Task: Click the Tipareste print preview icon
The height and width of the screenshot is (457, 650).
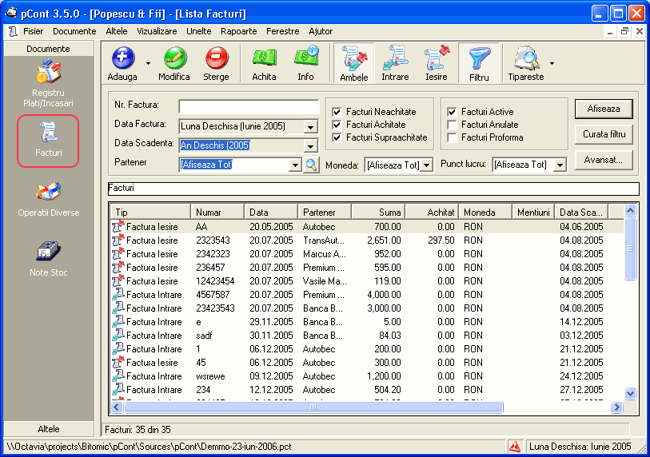Action: (526, 58)
